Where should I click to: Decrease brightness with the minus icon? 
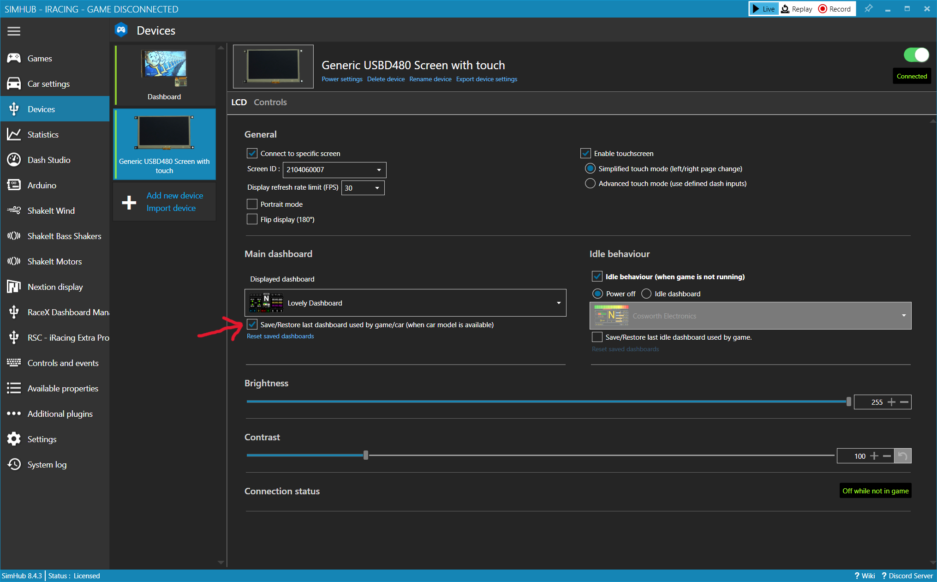tap(904, 402)
